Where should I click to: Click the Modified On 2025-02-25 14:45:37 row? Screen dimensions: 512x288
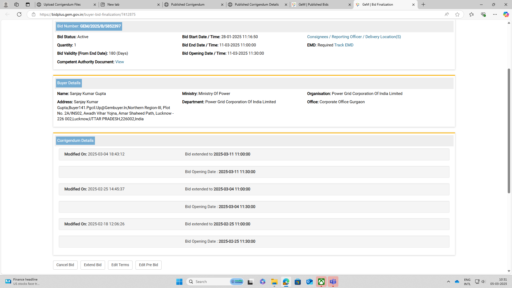[x=254, y=189]
